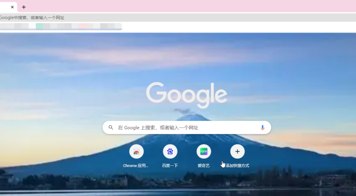Click the "爱奇艺" label
This screenshot has height=196, width=356.
click(204, 166)
